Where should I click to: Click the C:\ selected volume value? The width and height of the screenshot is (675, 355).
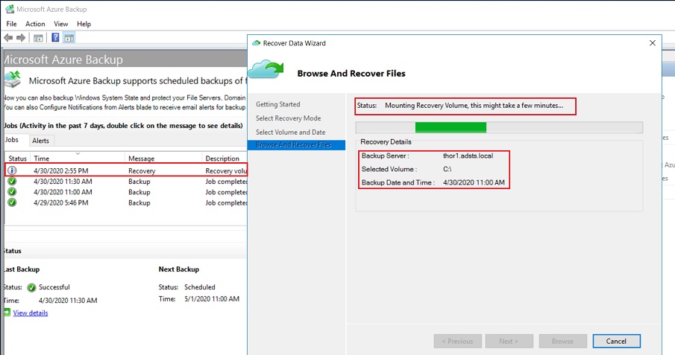[447, 170]
